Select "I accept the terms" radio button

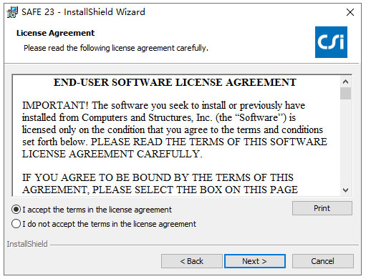[x=16, y=210]
